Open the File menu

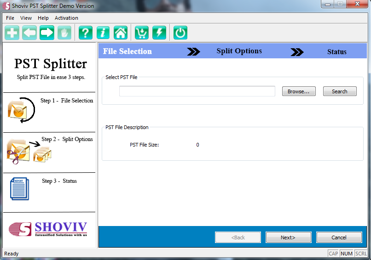[10, 18]
